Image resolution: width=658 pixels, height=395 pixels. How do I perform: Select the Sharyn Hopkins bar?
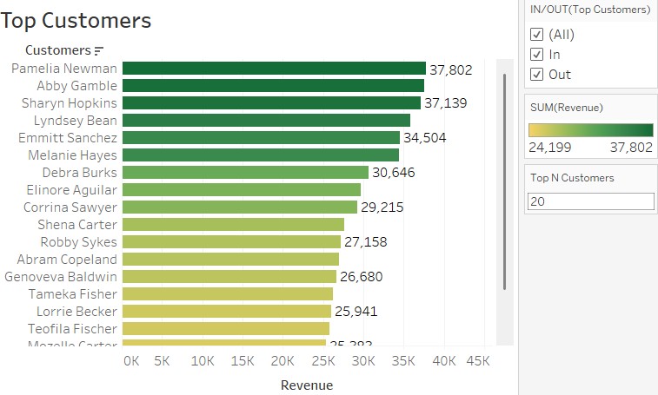pyautogui.click(x=271, y=103)
